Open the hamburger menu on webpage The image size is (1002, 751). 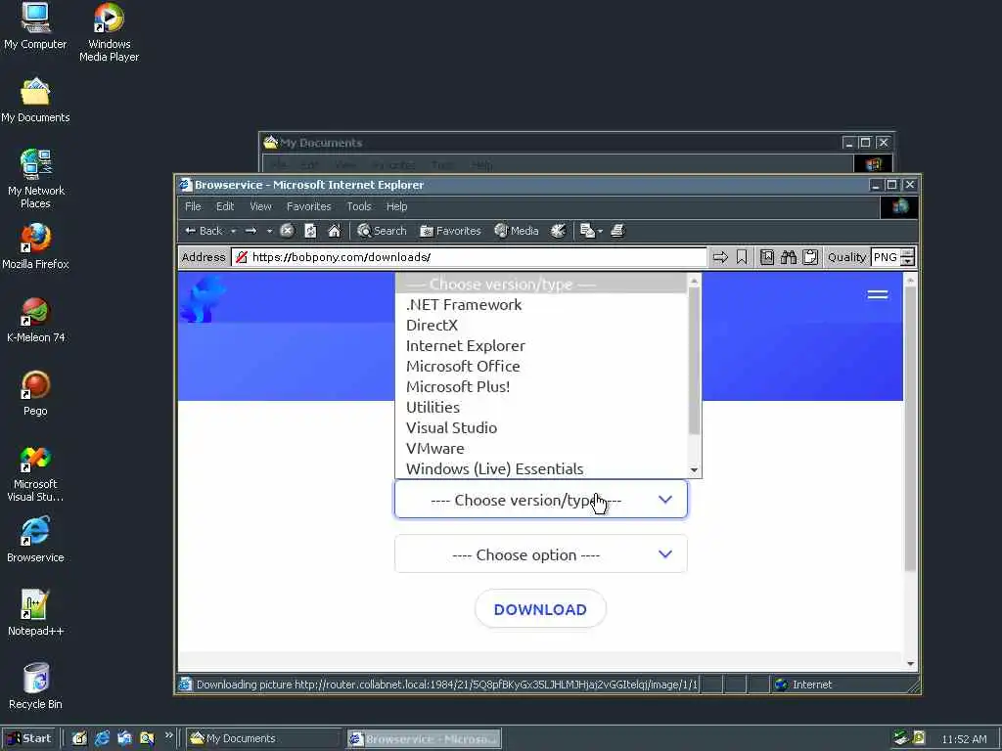[878, 294]
